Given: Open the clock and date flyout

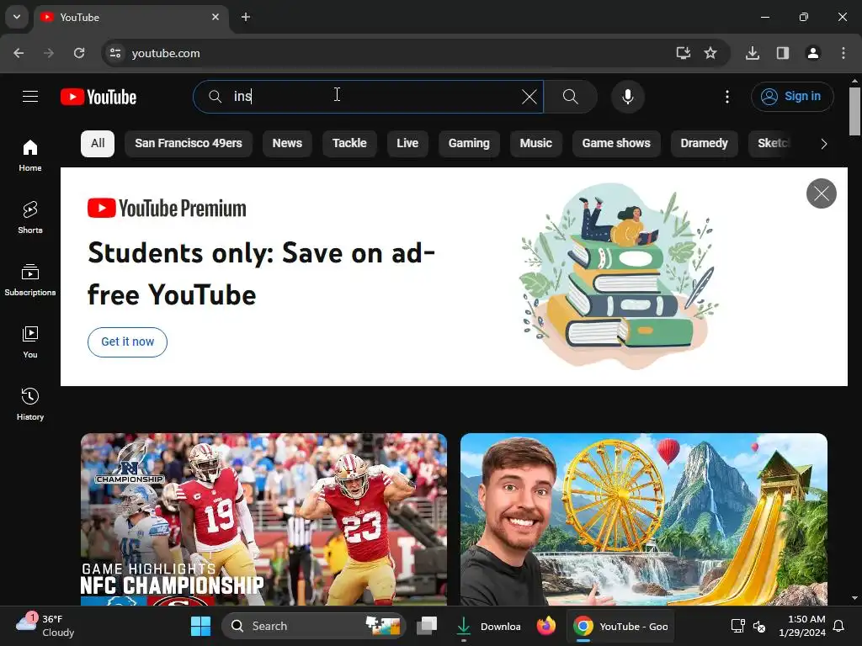Looking at the screenshot, I should coord(802,626).
